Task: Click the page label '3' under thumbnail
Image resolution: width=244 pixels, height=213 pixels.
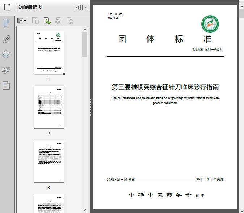Action: 49,188
